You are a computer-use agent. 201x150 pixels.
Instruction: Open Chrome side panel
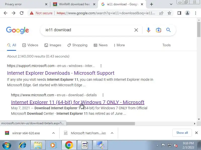click(179, 13)
